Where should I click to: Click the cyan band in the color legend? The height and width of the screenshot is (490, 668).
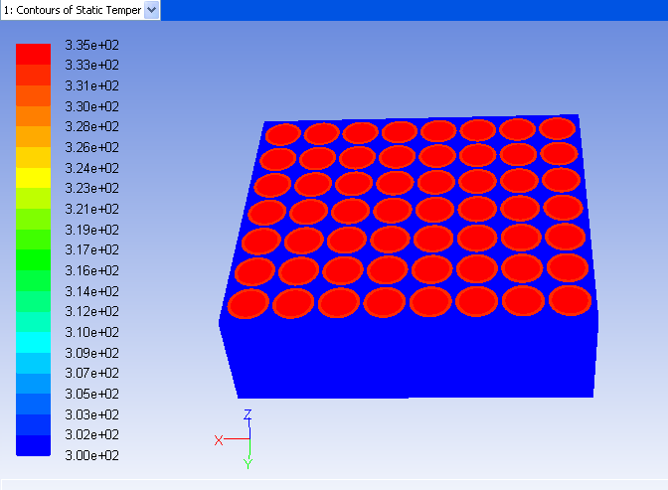(x=33, y=342)
